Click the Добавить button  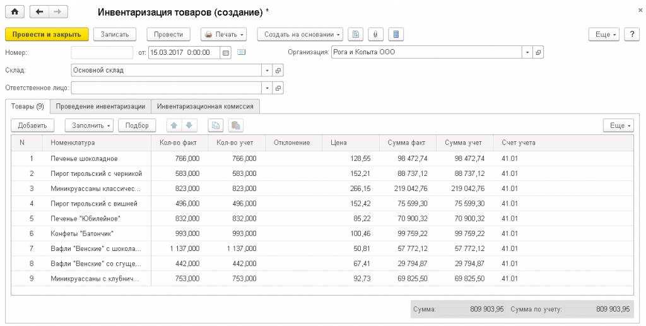(x=33, y=125)
